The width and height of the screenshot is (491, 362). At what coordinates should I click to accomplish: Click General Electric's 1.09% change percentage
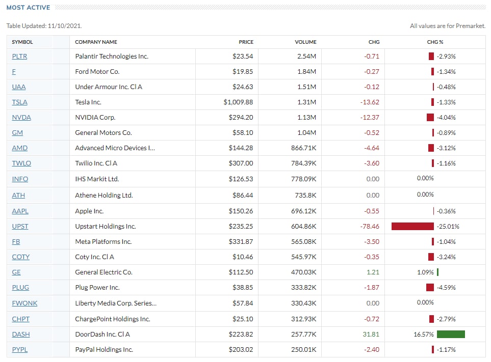425,272
